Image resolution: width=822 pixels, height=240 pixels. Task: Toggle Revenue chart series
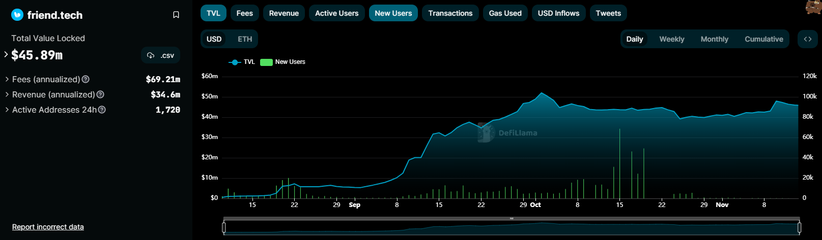tap(284, 13)
